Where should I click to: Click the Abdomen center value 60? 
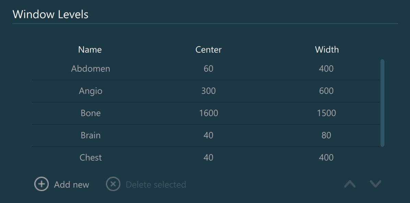[x=208, y=69]
